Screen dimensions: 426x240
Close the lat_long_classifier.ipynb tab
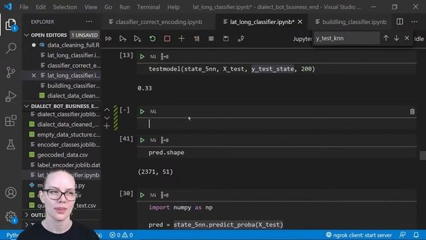coord(300,22)
